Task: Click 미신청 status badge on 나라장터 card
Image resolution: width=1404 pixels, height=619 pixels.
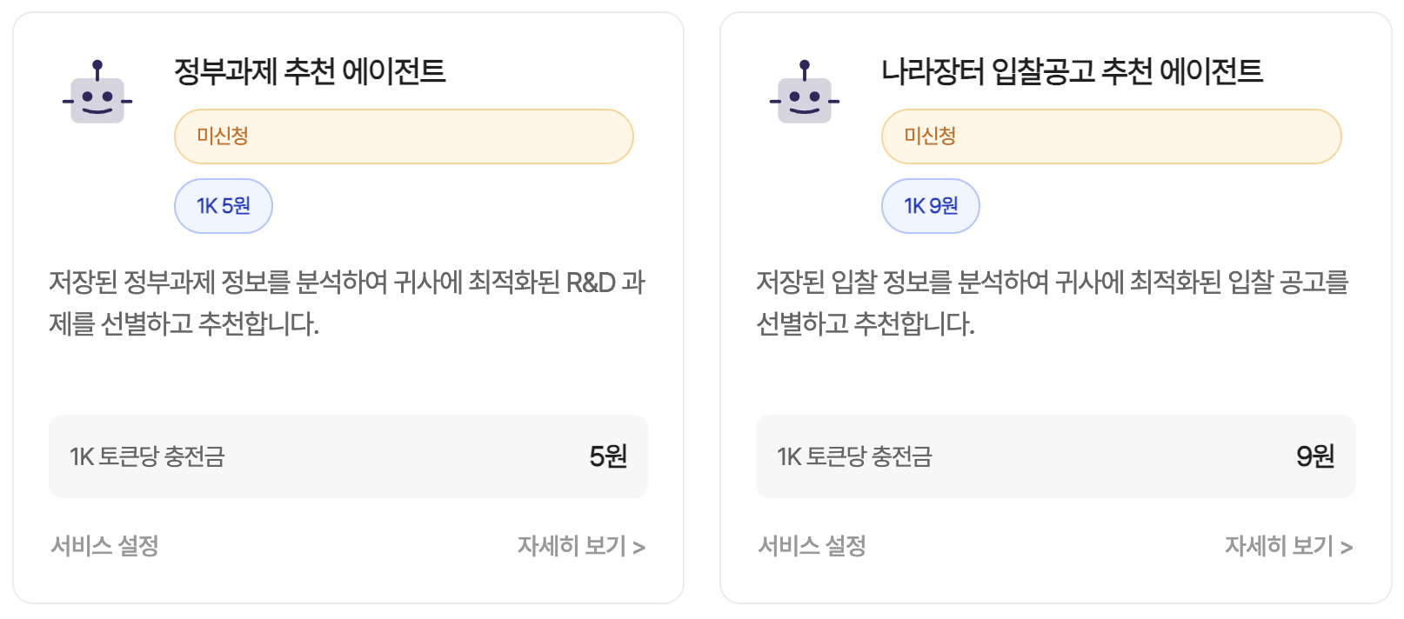Action: coord(1111,136)
